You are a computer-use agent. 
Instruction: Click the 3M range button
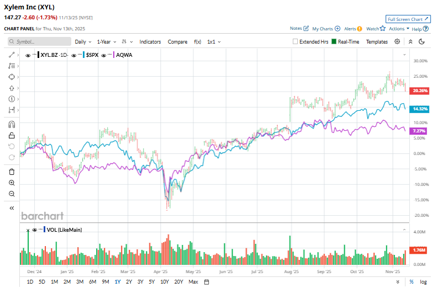[x=80, y=282]
